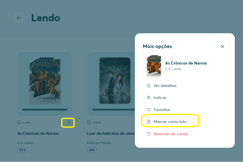Go back using the arrow button

[x=19, y=18]
